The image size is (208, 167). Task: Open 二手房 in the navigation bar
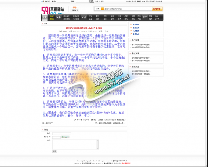[157, 19]
